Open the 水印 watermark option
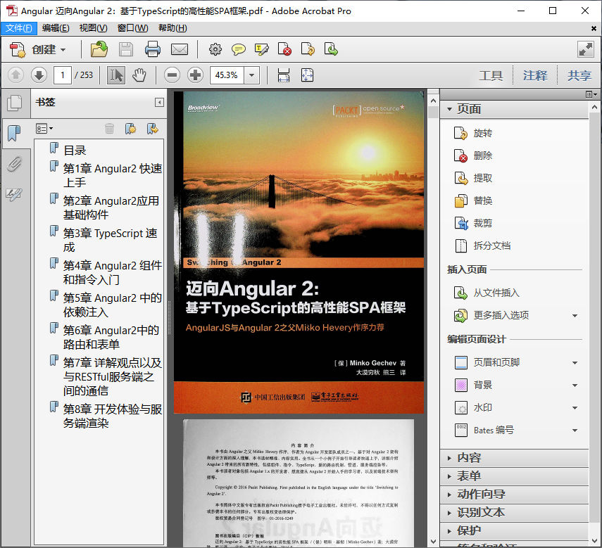The image size is (602, 548). pos(473,407)
